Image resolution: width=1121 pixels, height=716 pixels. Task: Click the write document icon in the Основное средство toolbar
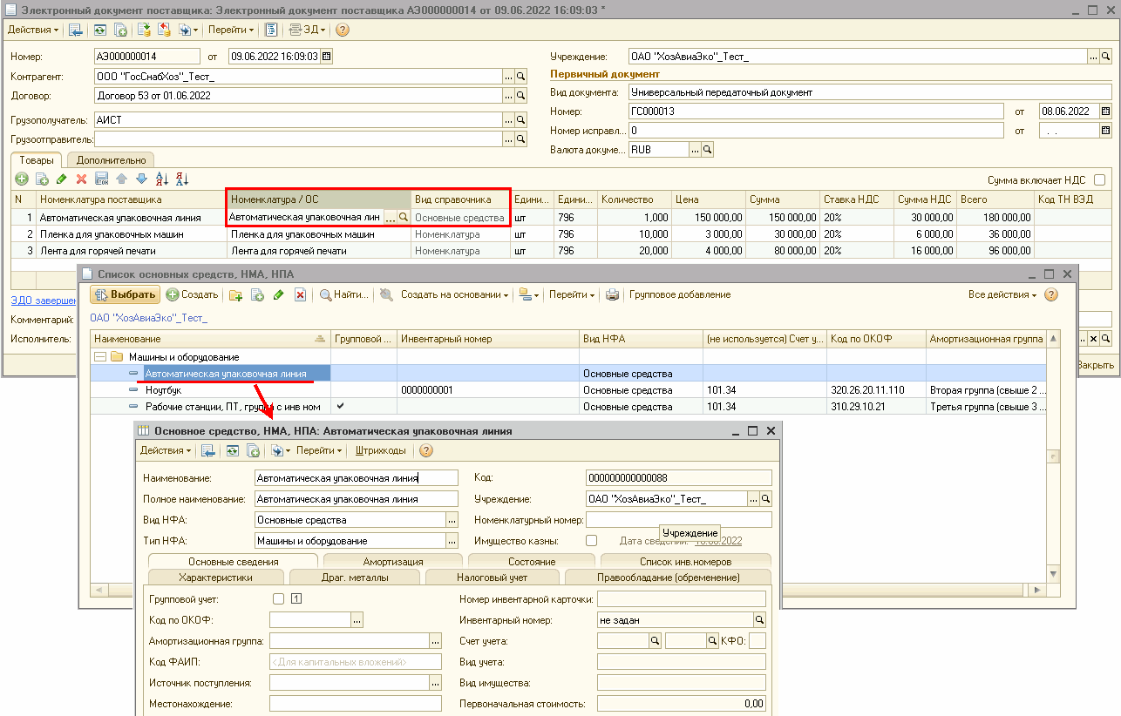pos(208,451)
